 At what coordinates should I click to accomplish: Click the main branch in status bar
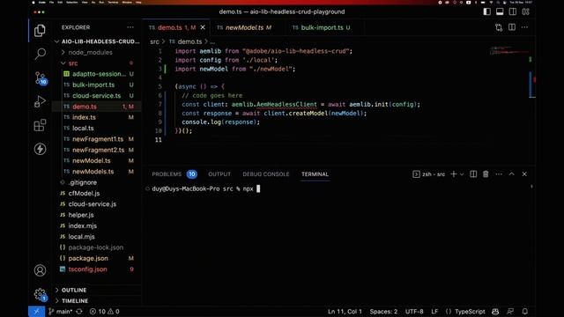[61, 312]
